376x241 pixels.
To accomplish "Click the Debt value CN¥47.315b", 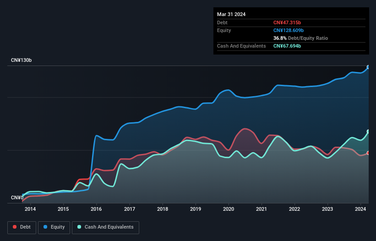I will pyautogui.click(x=287, y=22).
